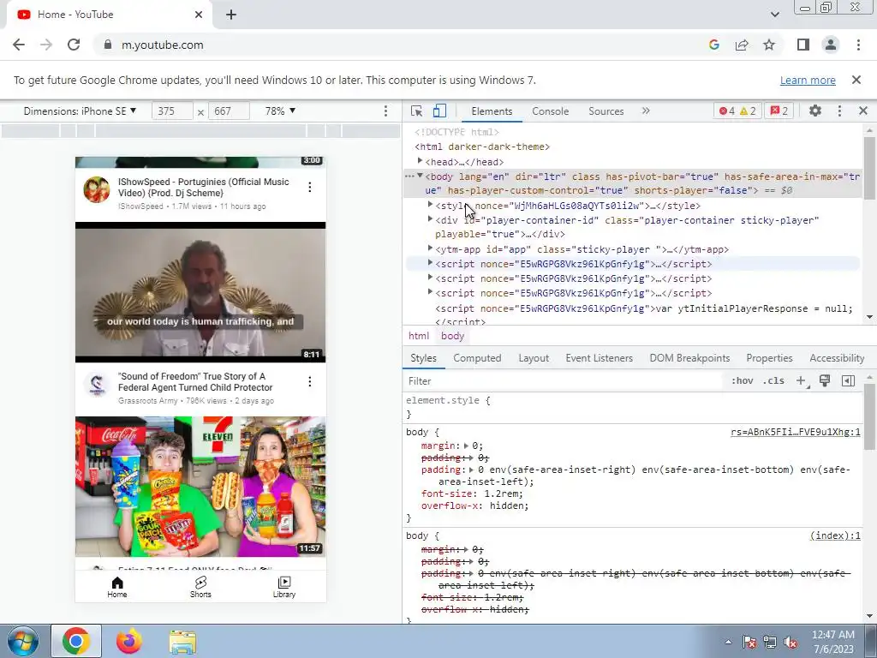
Task: Switch to the Layout tab
Action: click(534, 358)
